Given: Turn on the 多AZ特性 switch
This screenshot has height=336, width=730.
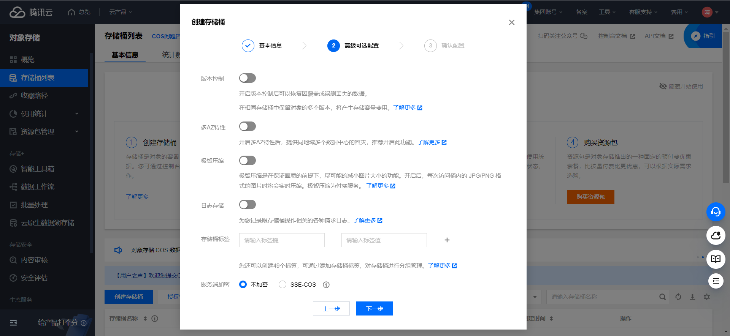Looking at the screenshot, I should pyautogui.click(x=247, y=126).
